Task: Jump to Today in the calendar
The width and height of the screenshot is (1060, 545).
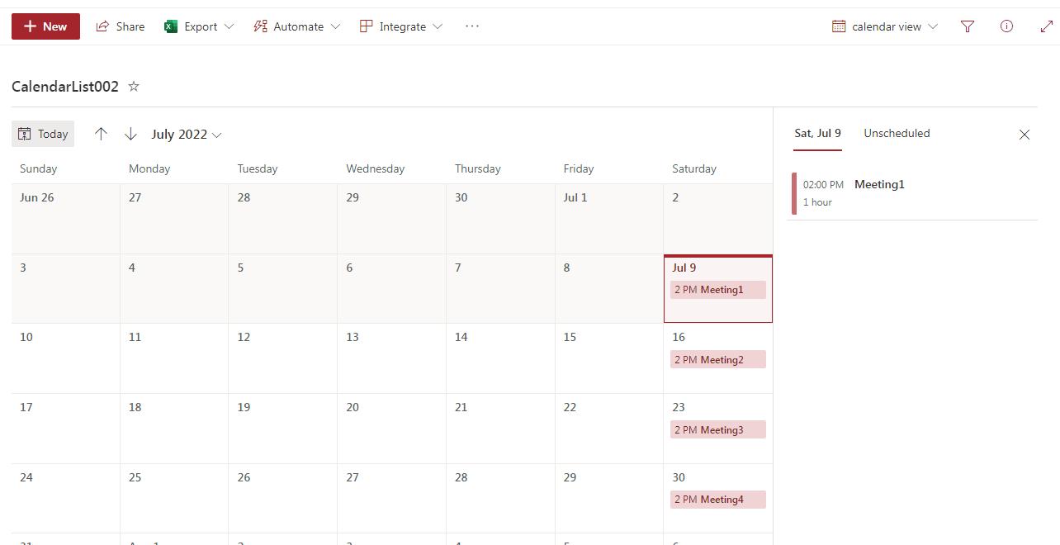Action: coord(43,134)
